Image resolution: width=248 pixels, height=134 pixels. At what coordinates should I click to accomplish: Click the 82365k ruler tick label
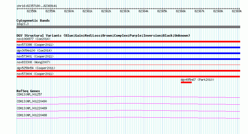(x=162, y=11)
